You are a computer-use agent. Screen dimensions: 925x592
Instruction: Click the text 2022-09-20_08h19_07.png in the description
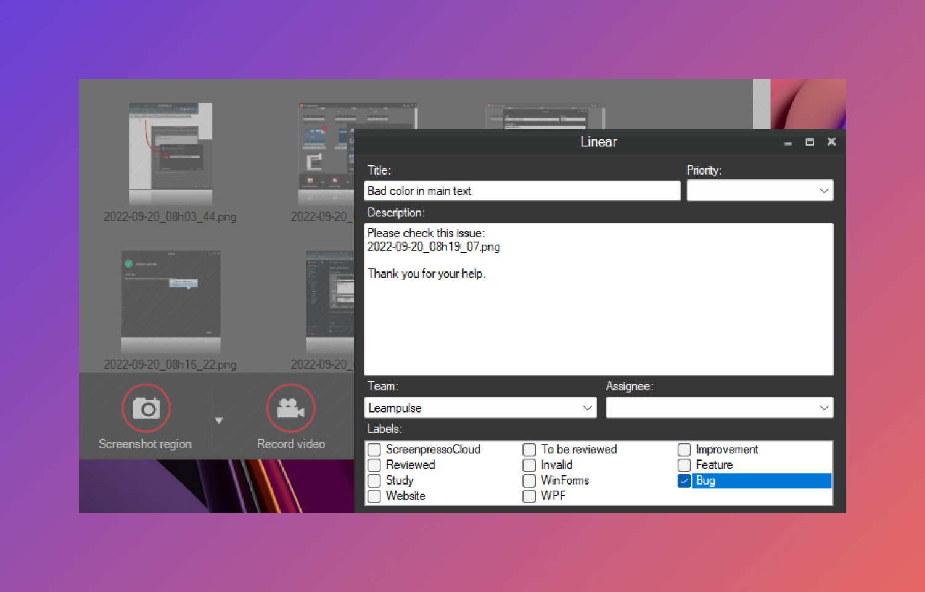[x=434, y=247]
